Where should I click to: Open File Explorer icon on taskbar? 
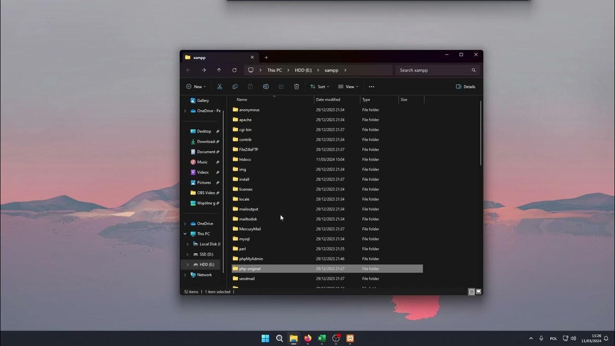[x=294, y=338]
